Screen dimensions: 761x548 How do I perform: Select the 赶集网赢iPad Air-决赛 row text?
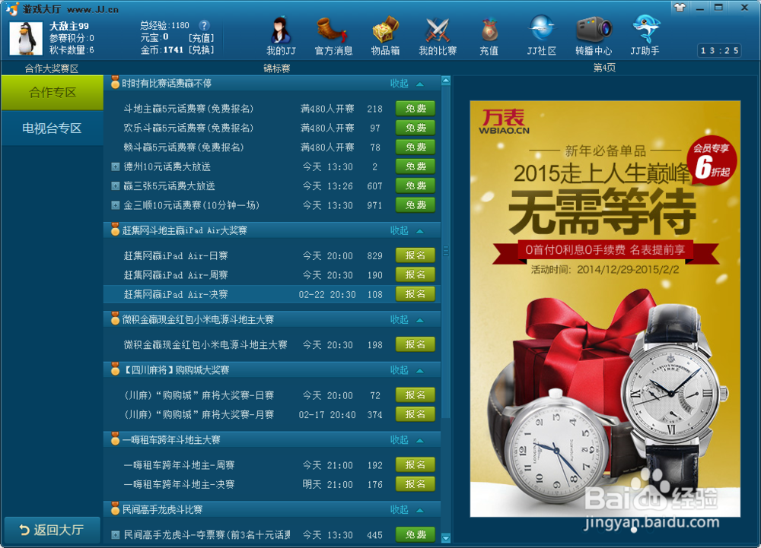point(176,295)
